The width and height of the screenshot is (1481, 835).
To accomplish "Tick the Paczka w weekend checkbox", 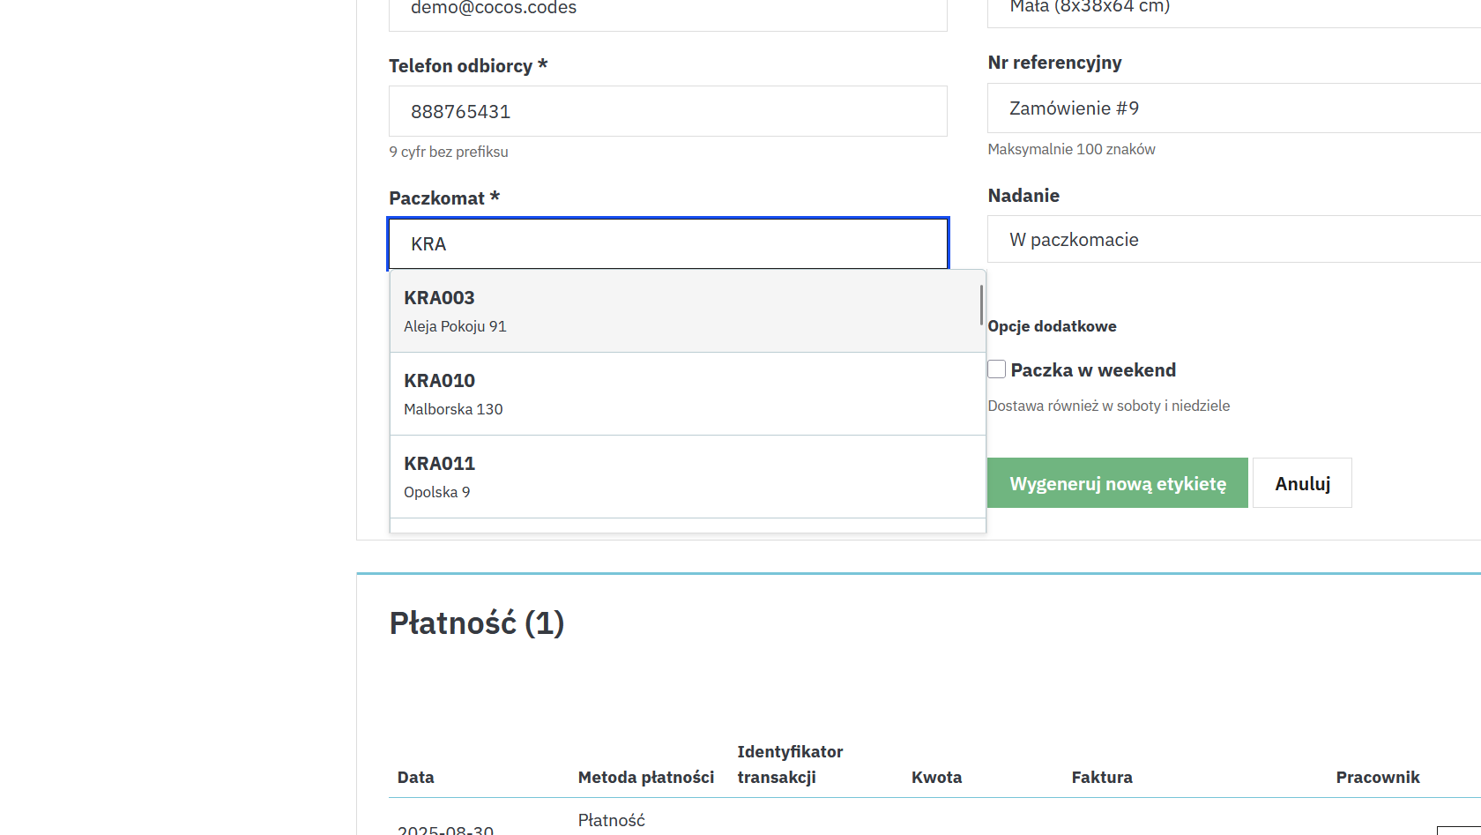I will tap(997, 369).
